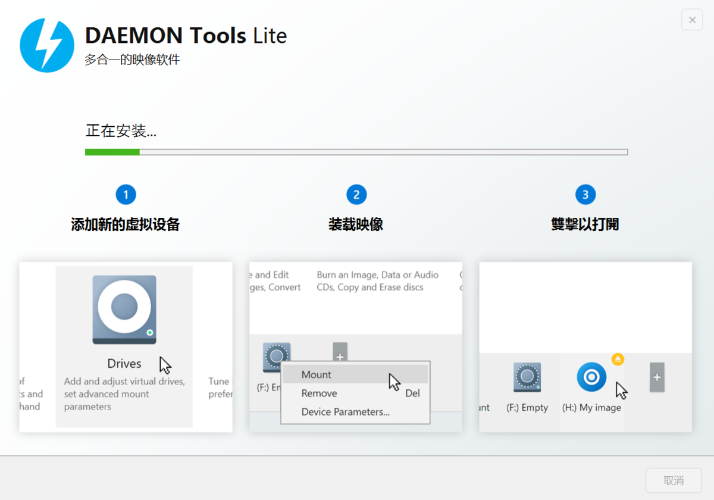Viewport: 714px width, 500px height.
Task: Click the DAEMON Tools Lite logo
Action: 47,45
